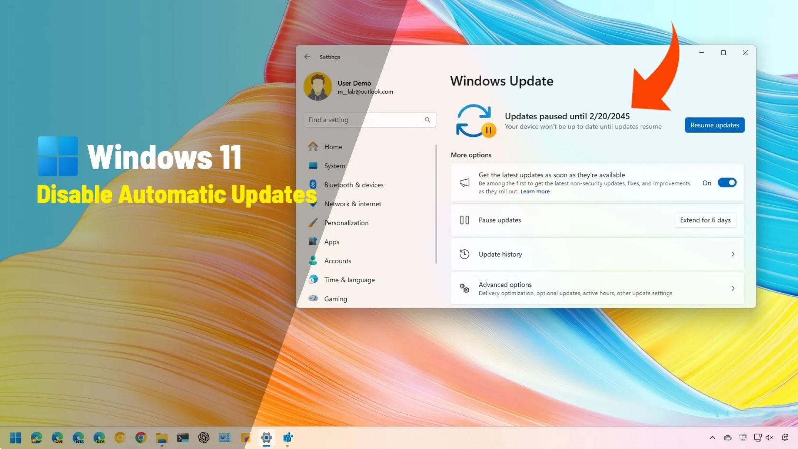Click the search magnifier icon in Settings
The image size is (798, 449).
427,120
